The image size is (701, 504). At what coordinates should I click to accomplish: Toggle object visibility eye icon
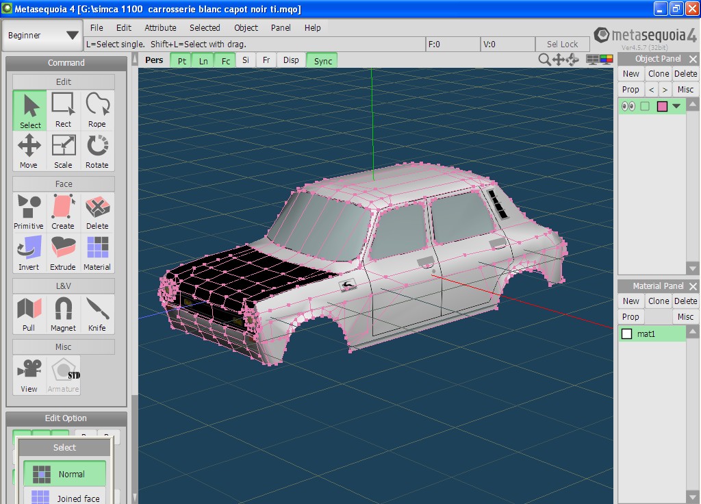tap(628, 106)
